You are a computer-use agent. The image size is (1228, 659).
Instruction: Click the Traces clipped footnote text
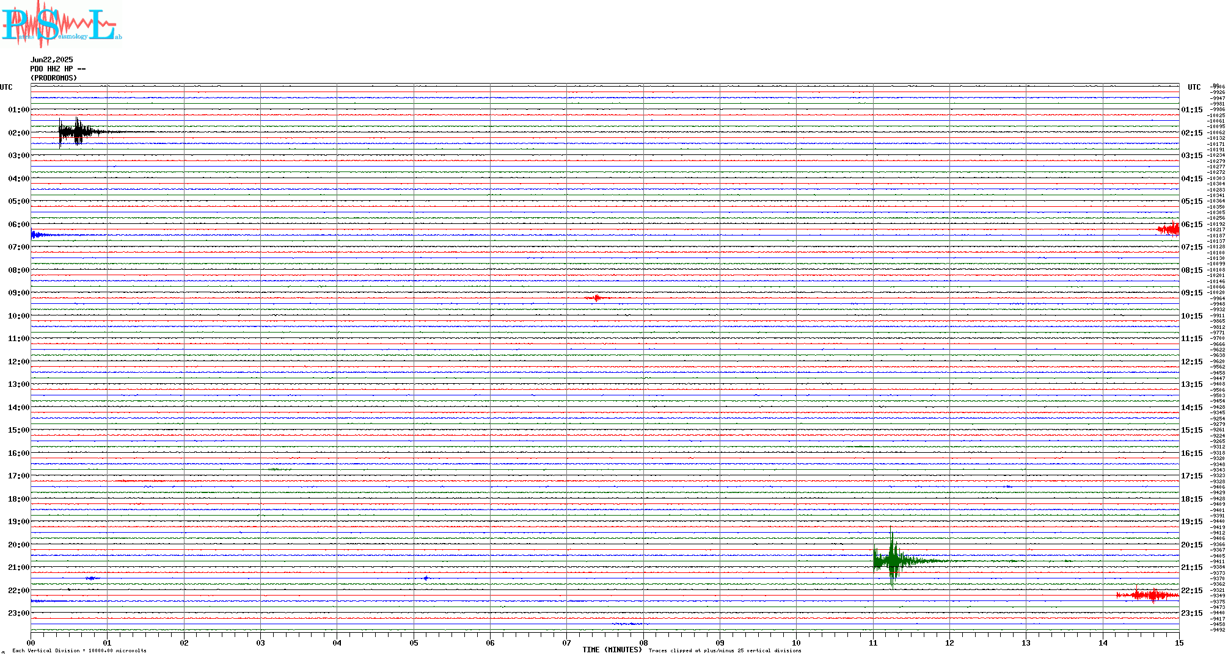[725, 650]
